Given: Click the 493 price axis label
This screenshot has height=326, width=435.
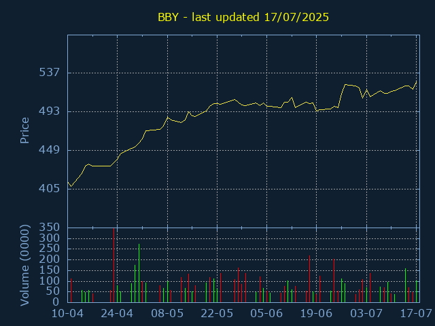Looking at the screenshot, I should 50,111.
